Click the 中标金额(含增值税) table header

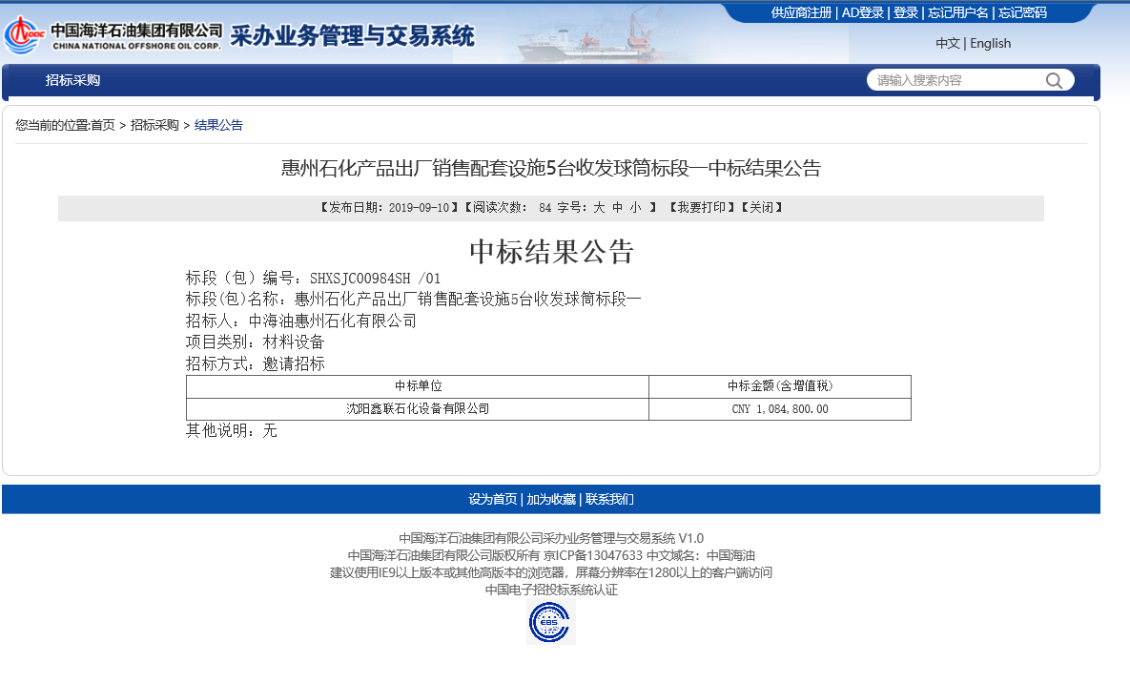click(x=780, y=386)
